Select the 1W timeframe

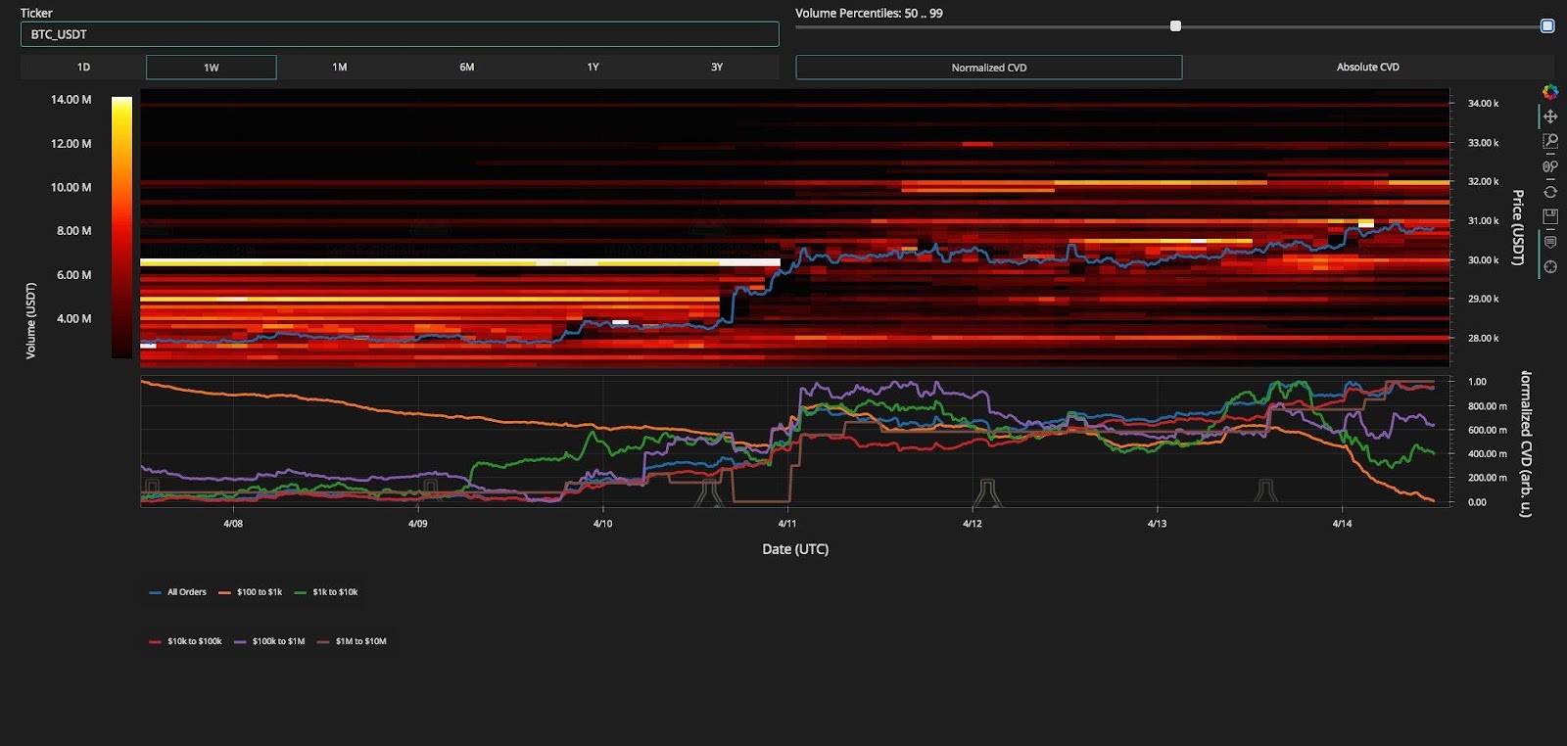point(212,67)
